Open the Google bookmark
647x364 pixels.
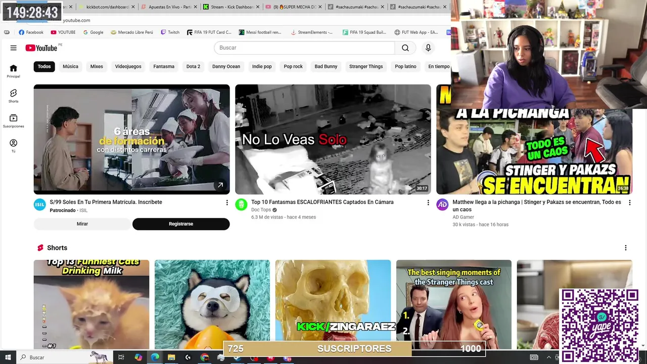click(x=93, y=32)
